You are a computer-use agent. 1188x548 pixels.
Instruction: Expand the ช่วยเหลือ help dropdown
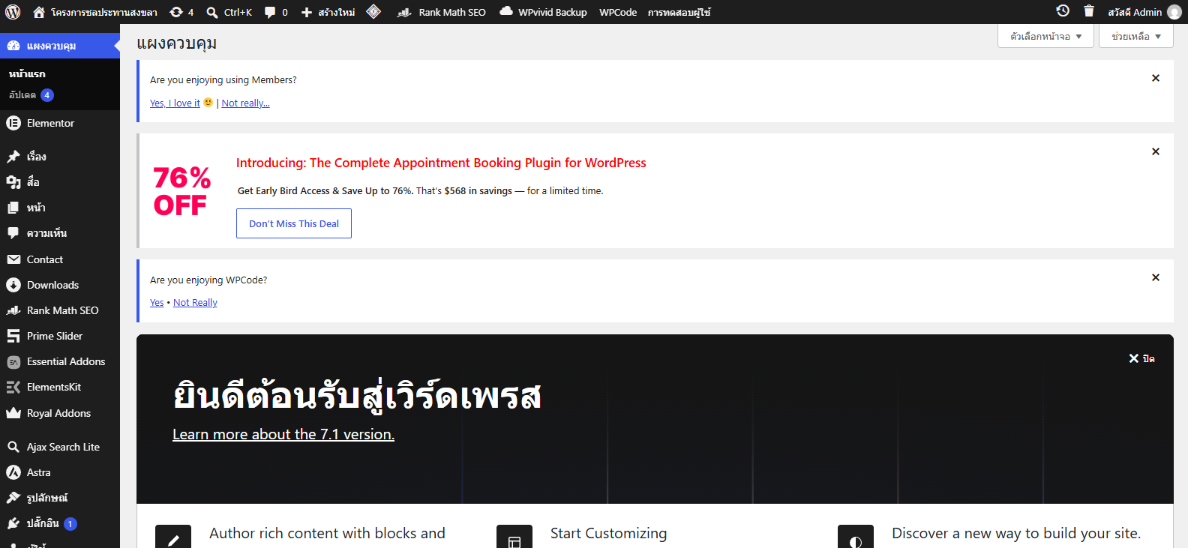click(x=1135, y=36)
